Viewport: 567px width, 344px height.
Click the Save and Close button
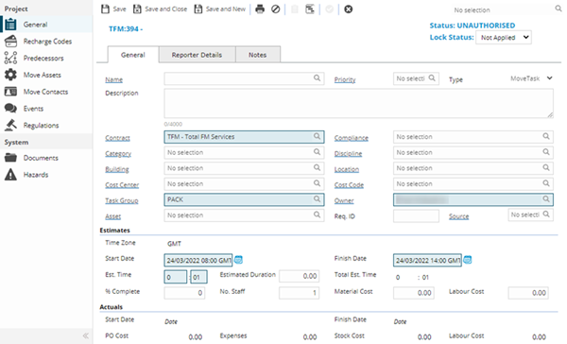161,9
